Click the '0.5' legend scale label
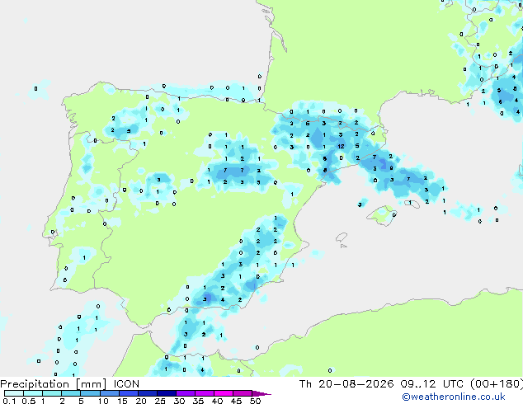This screenshot has height=404, width=523. (28, 401)
